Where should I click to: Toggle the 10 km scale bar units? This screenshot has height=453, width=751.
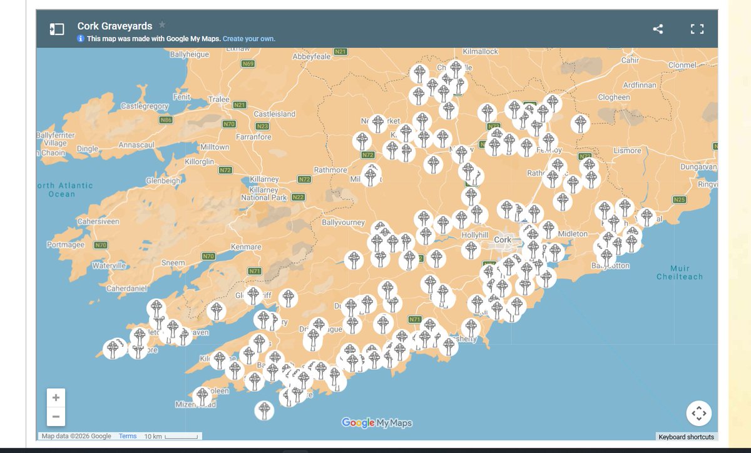click(173, 436)
